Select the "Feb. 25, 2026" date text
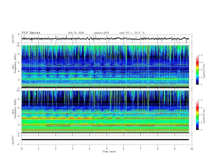Viewport: 216px width, 167px height. click(76, 33)
